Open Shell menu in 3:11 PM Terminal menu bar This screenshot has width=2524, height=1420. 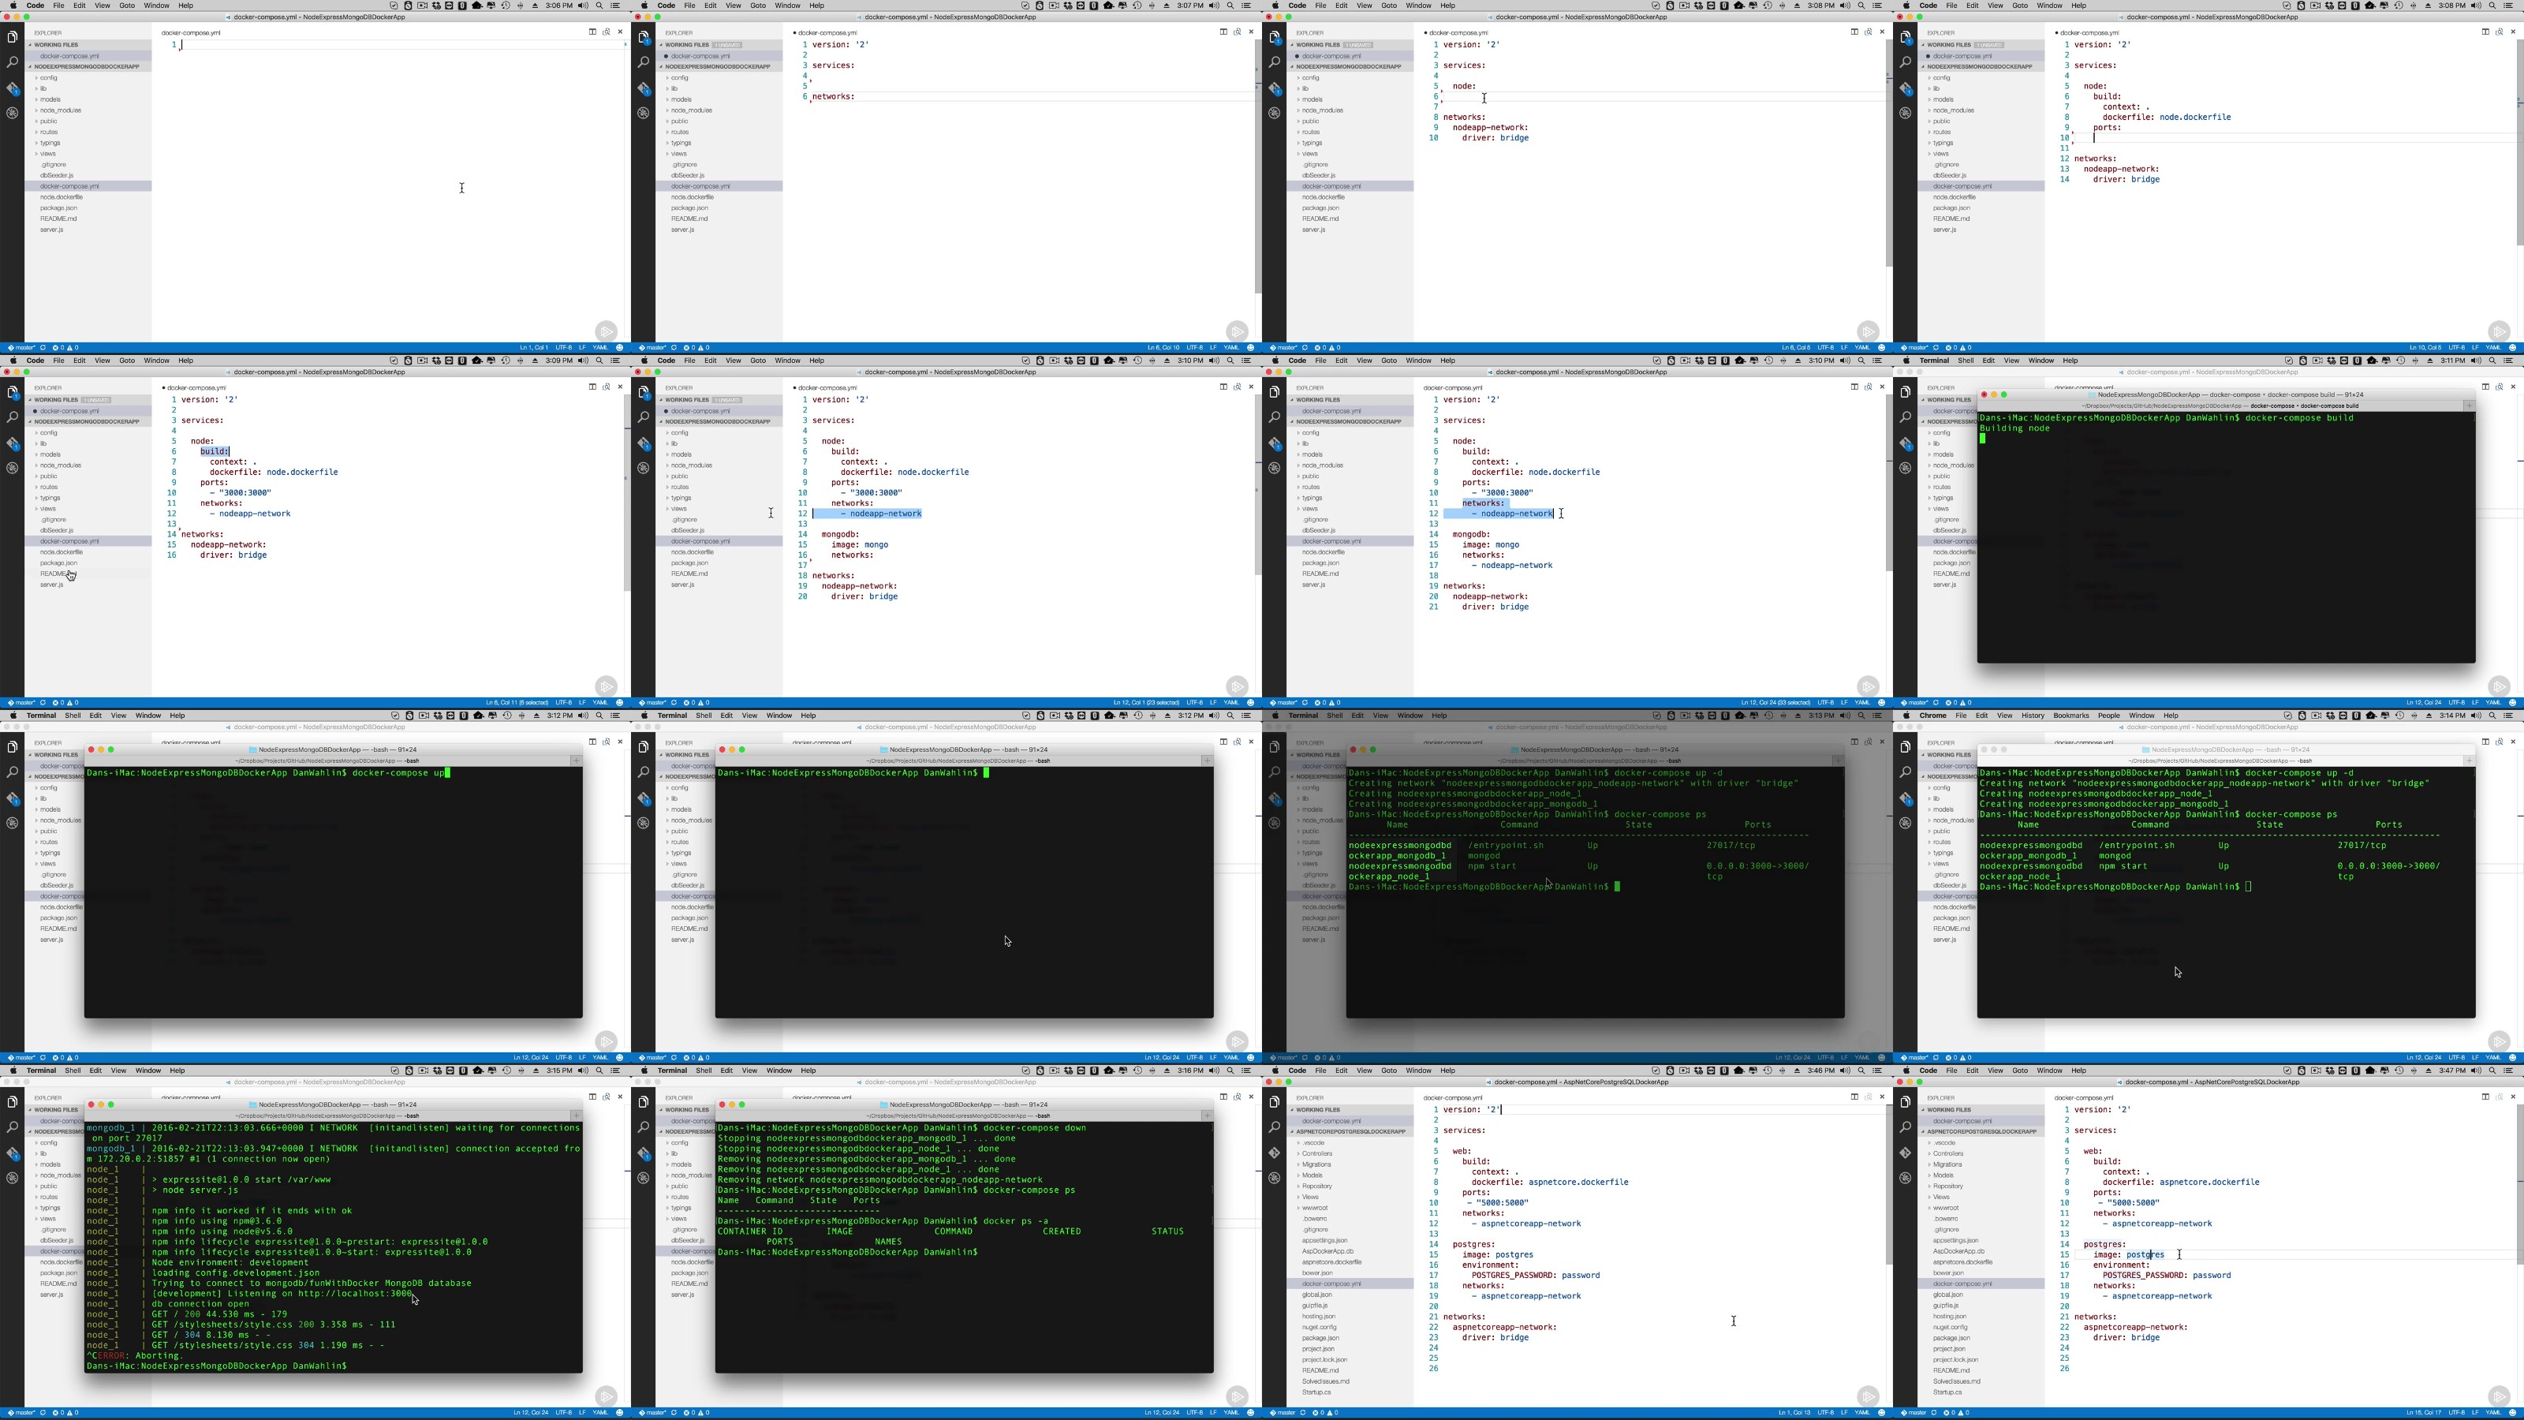point(1966,361)
